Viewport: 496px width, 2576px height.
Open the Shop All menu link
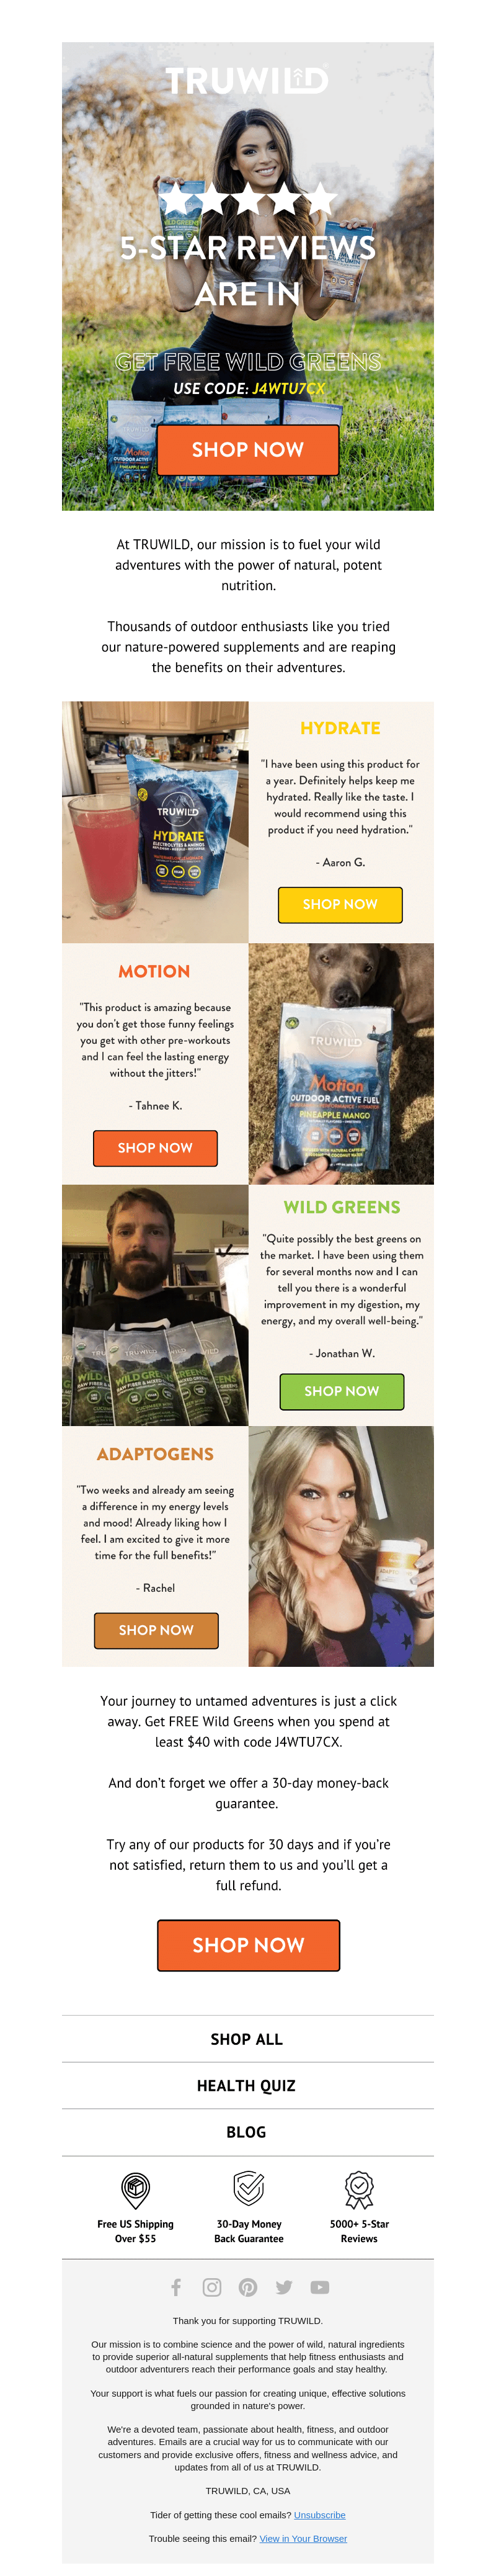248,2038
